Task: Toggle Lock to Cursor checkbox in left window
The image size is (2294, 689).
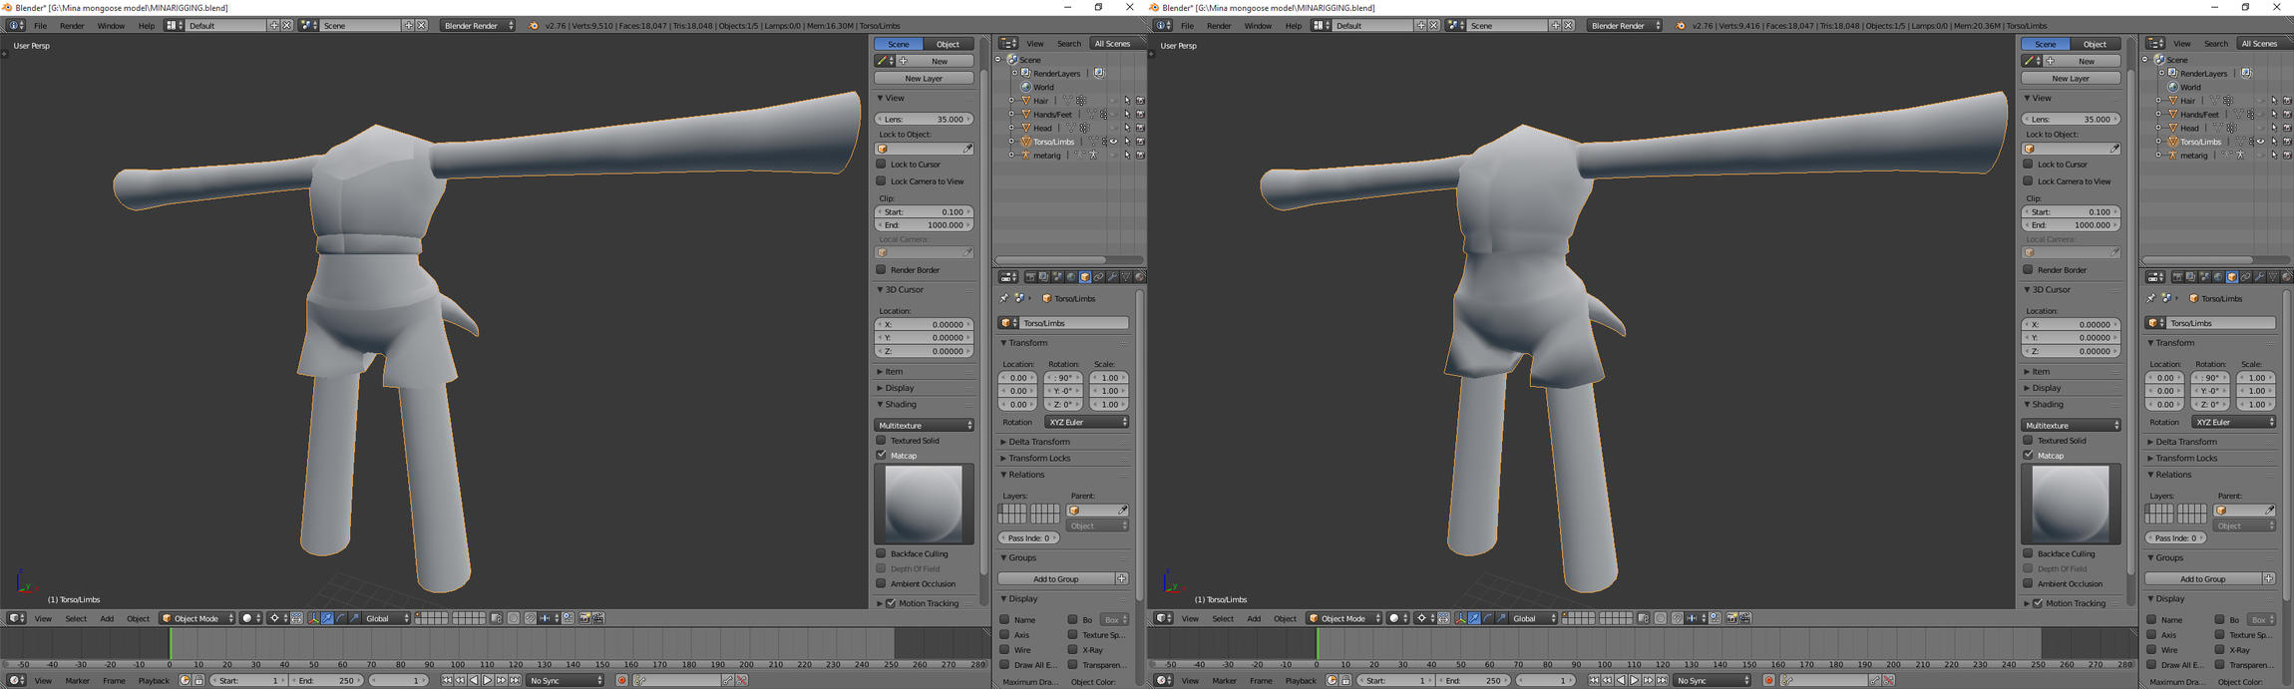Action: pyautogui.click(x=882, y=164)
